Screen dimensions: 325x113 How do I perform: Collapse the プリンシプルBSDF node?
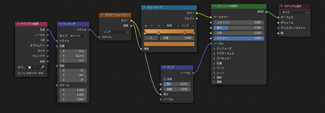click(214, 6)
